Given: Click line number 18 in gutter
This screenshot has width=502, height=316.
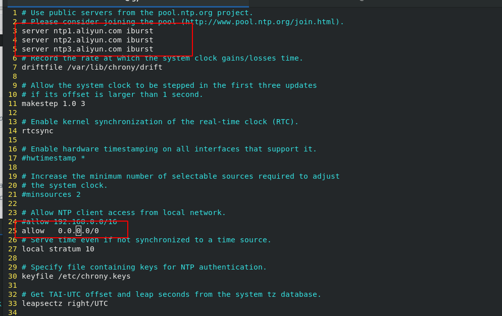Looking at the screenshot, I should 13,167.
